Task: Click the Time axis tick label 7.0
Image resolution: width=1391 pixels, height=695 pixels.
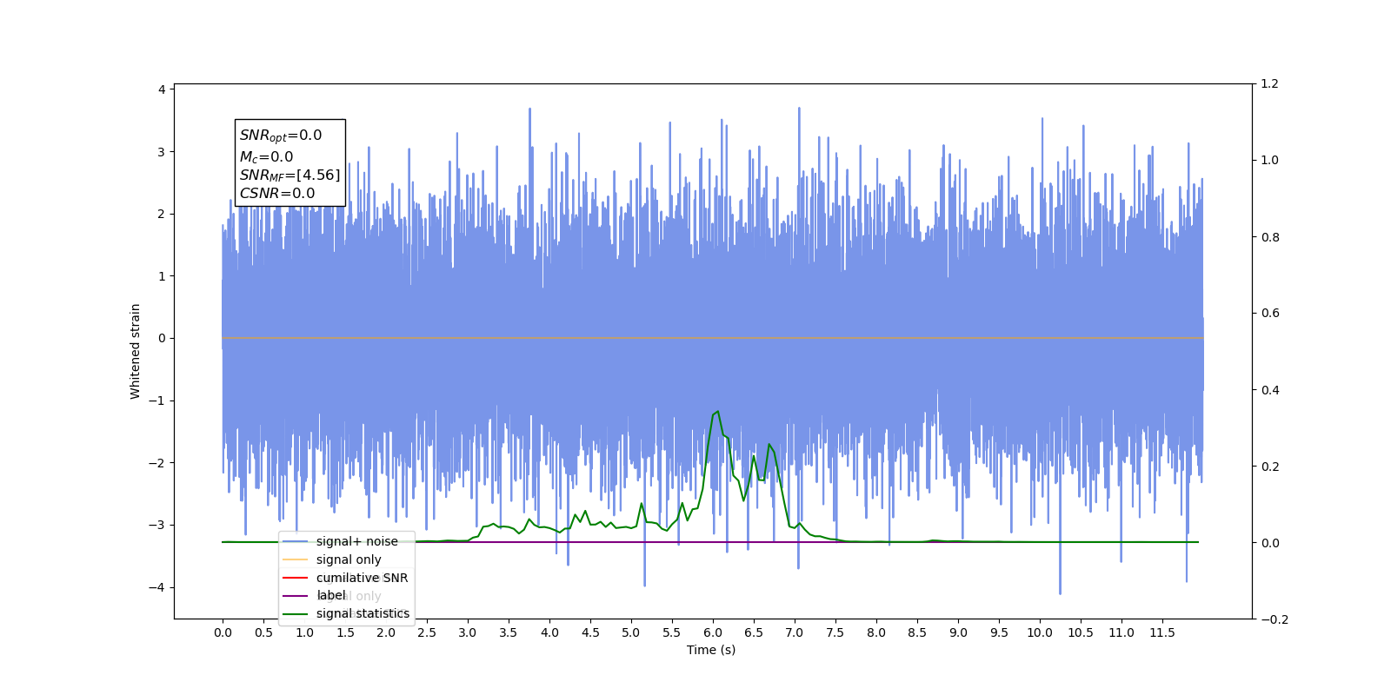Action: click(x=795, y=632)
